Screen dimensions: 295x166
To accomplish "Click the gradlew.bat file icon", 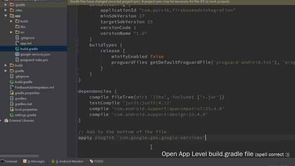I will (x=12, y=104).
